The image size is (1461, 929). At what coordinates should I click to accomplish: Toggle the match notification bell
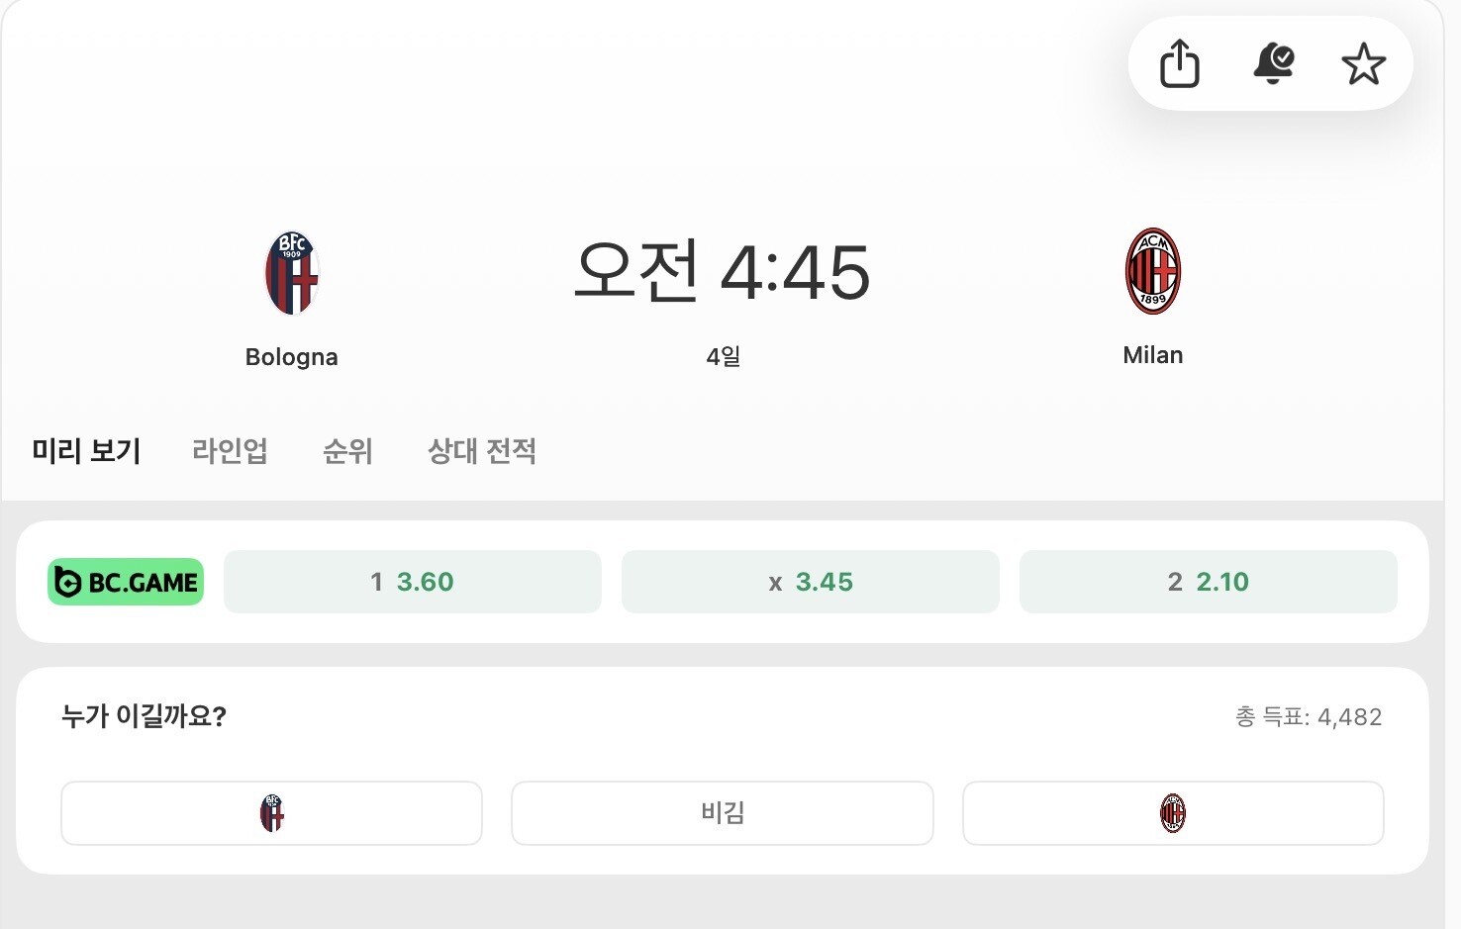click(x=1273, y=64)
